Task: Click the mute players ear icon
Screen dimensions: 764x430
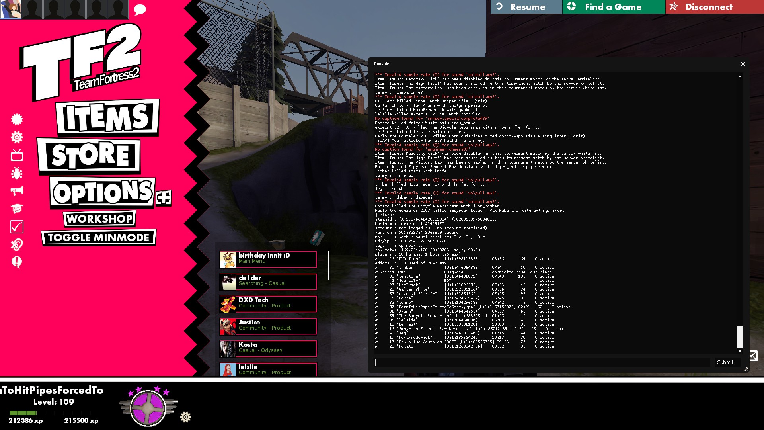Action: (17, 244)
